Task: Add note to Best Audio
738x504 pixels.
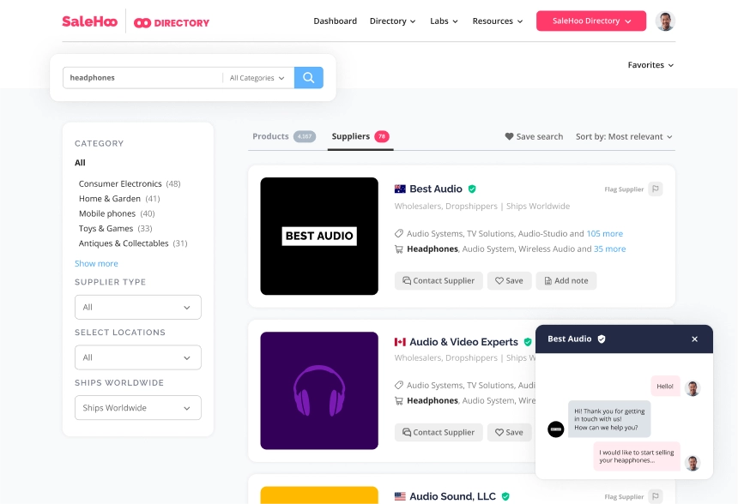Action: 566,280
